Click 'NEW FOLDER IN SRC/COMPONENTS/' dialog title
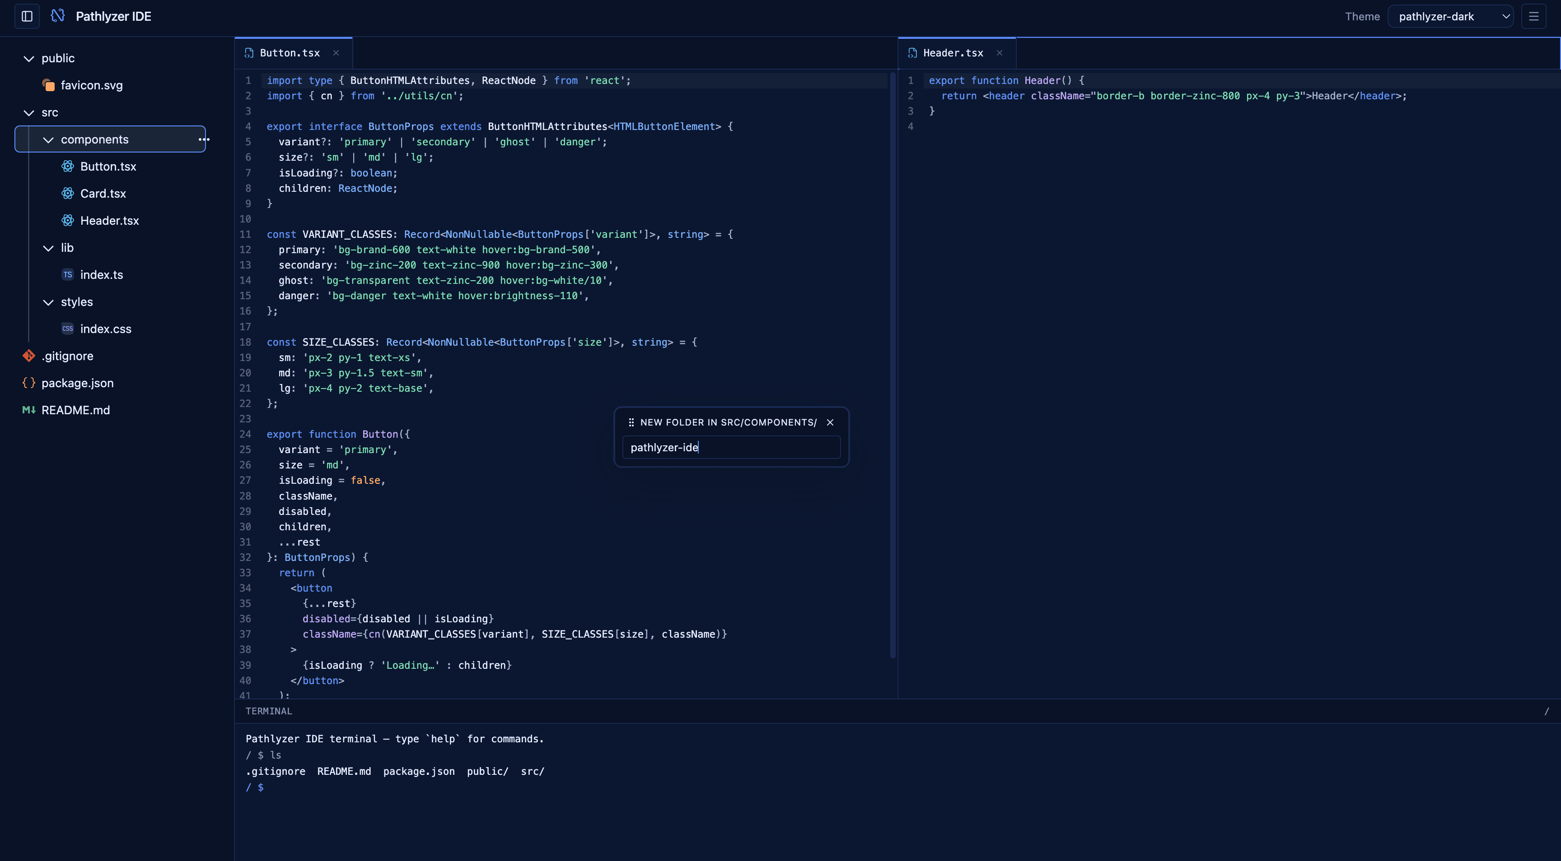Image resolution: width=1561 pixels, height=861 pixels. (x=729, y=423)
